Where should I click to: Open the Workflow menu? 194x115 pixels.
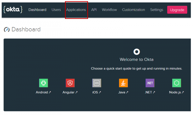click(109, 10)
